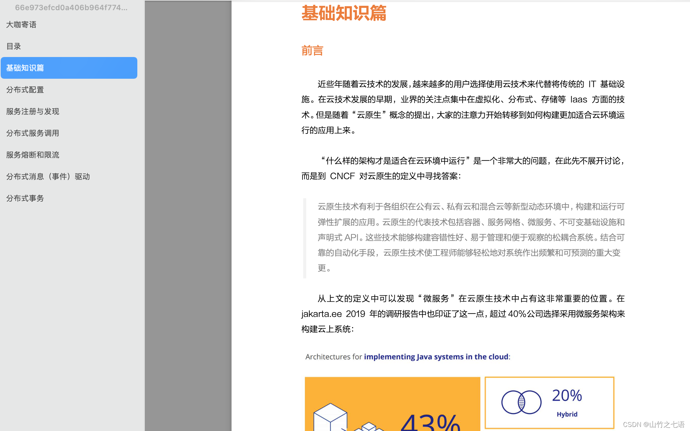Click the truncated file name 66e973efcd0a406b964f774...
The width and height of the screenshot is (690, 431).
click(71, 7)
